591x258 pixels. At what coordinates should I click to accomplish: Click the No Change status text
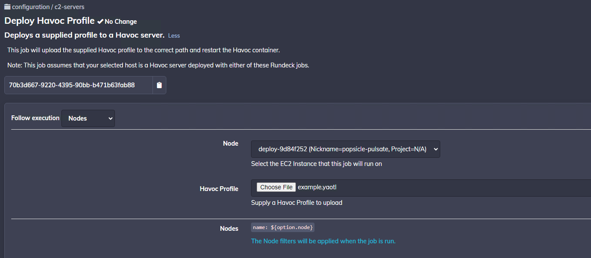click(121, 22)
